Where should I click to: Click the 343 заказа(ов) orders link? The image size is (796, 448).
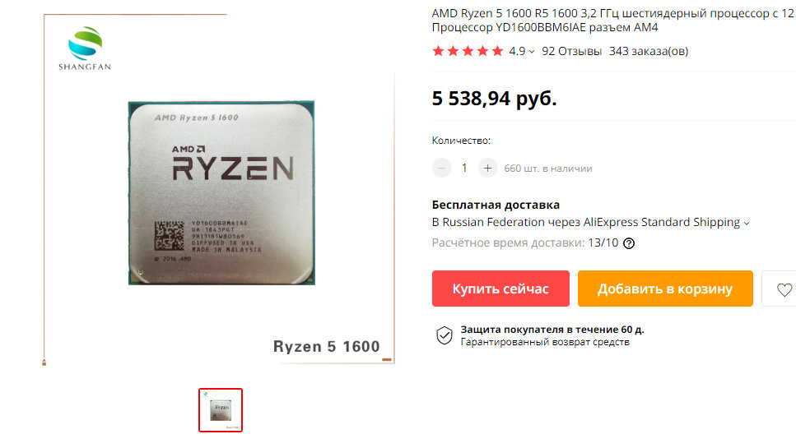649,51
